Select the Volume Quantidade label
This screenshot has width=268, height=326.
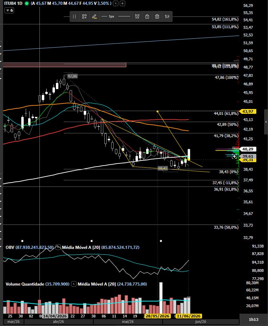pyautogui.click(x=25, y=284)
